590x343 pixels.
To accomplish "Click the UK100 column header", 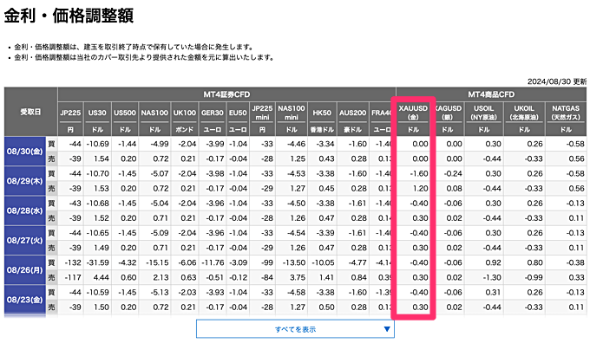I will coord(185,113).
